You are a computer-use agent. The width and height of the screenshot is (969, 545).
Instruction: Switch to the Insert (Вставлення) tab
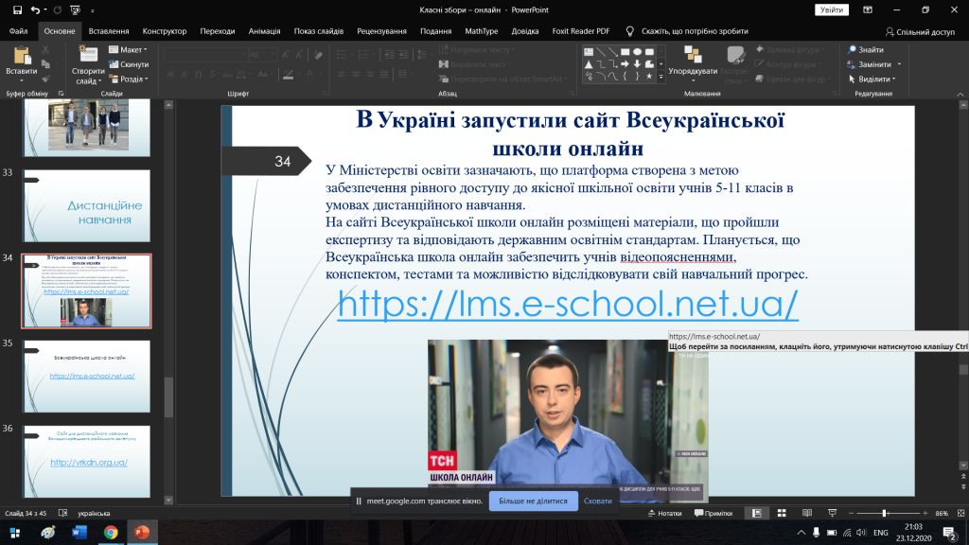[108, 30]
